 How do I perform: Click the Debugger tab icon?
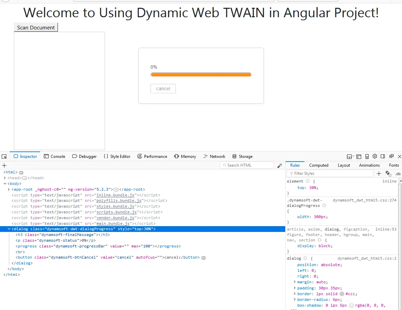(75, 156)
